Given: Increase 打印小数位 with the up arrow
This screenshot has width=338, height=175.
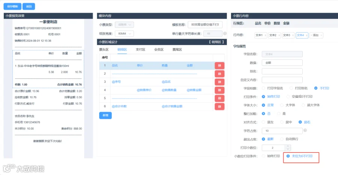Looking at the screenshot, I should click(288, 147).
